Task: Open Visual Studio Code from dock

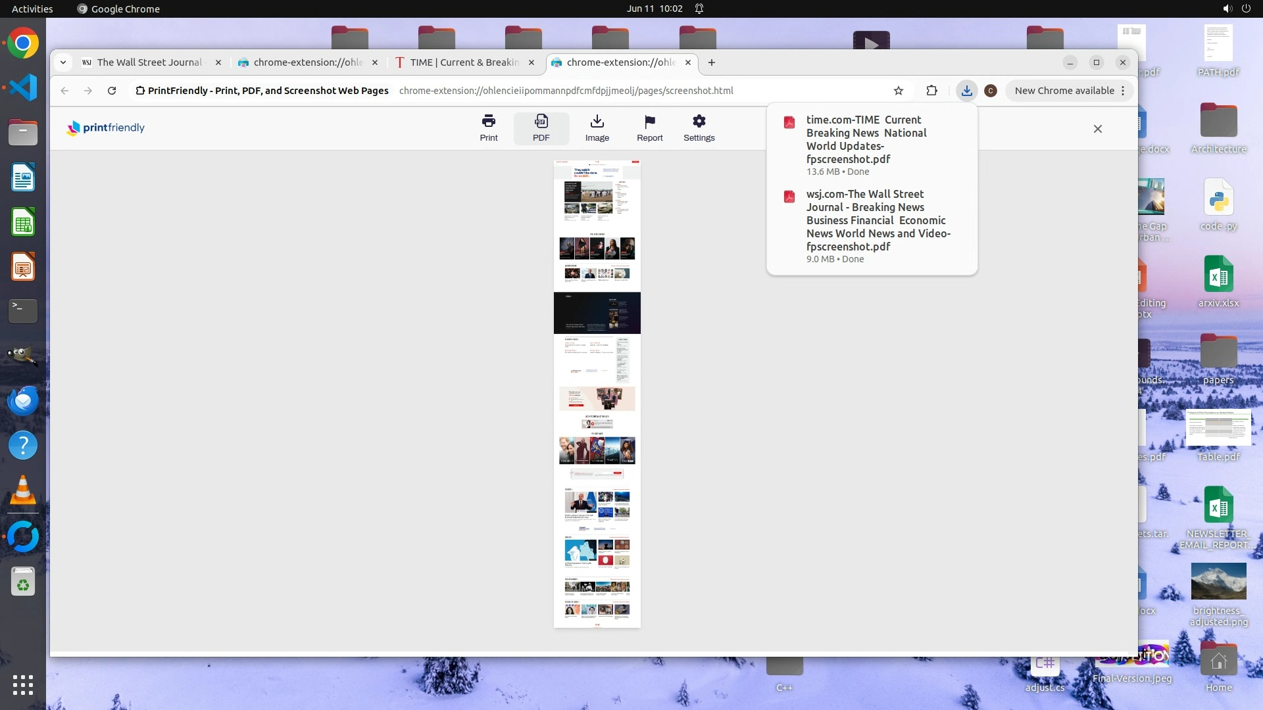Action: click(23, 87)
